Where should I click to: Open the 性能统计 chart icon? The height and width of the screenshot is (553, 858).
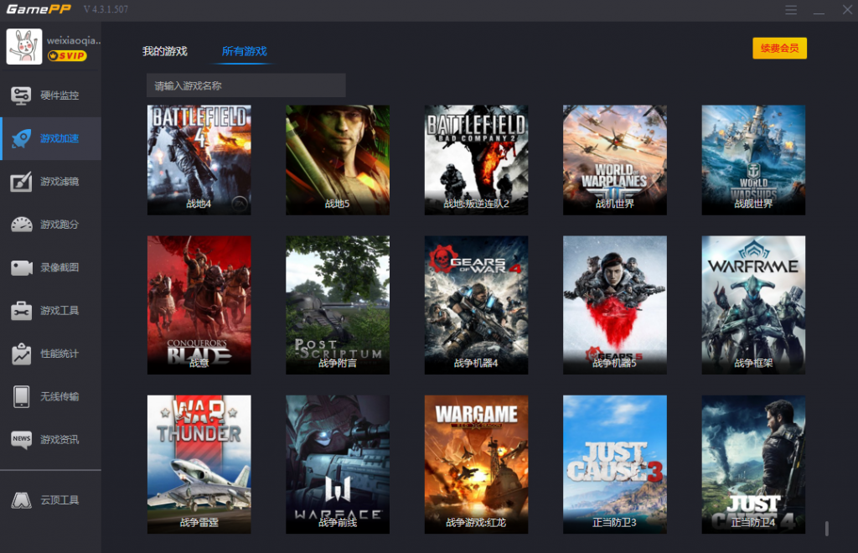[21, 354]
